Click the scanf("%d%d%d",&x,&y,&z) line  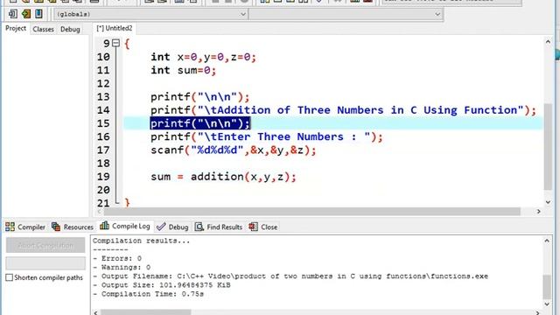234,150
